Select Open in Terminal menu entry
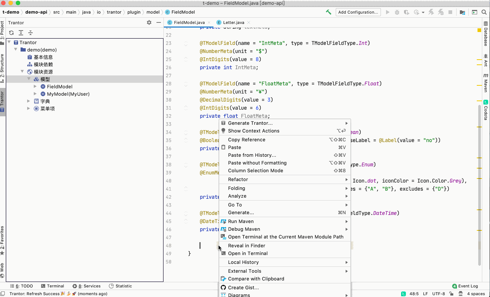This screenshot has height=297, width=490. 285,254
